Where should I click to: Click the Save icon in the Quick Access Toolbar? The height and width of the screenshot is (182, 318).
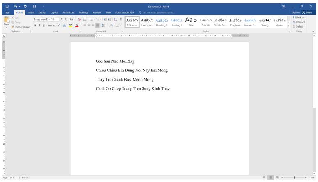(x=7, y=7)
